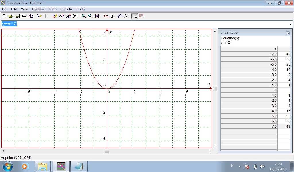Open the Help menu
Screen dimensions: 294x172
pyautogui.click(x=81, y=9)
